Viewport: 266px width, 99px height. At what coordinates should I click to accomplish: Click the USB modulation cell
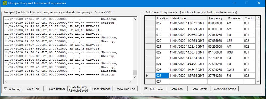point(235,52)
